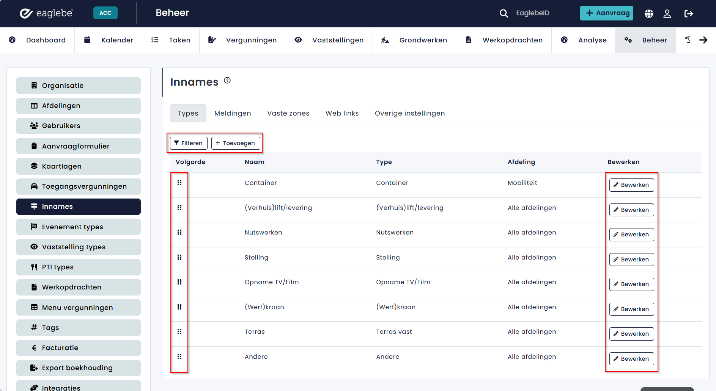The width and height of the screenshot is (716, 391).
Task: Click the Toevoegen button
Action: (x=236, y=143)
